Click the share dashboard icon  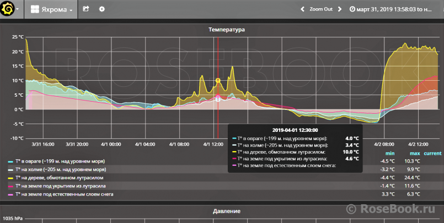point(86,9)
